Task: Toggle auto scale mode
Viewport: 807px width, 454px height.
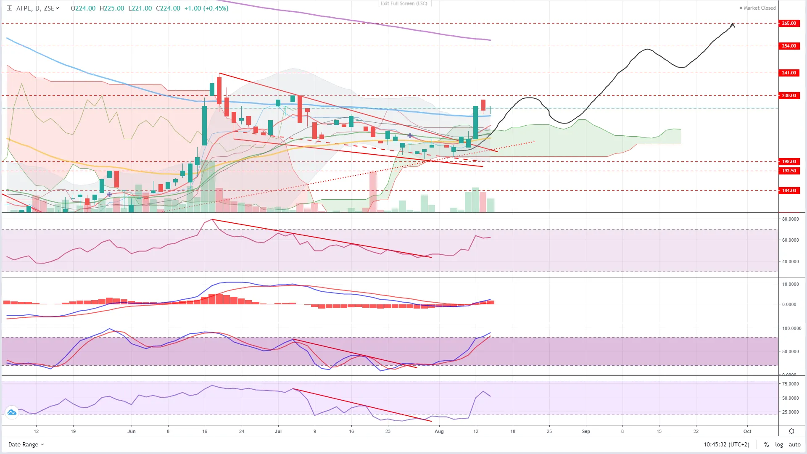Action: click(794, 444)
